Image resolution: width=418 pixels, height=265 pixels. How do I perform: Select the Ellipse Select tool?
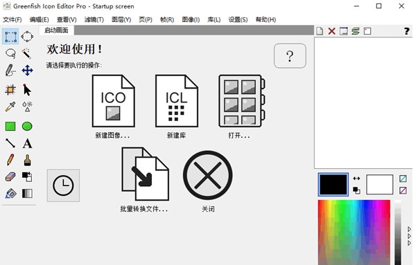27,37
